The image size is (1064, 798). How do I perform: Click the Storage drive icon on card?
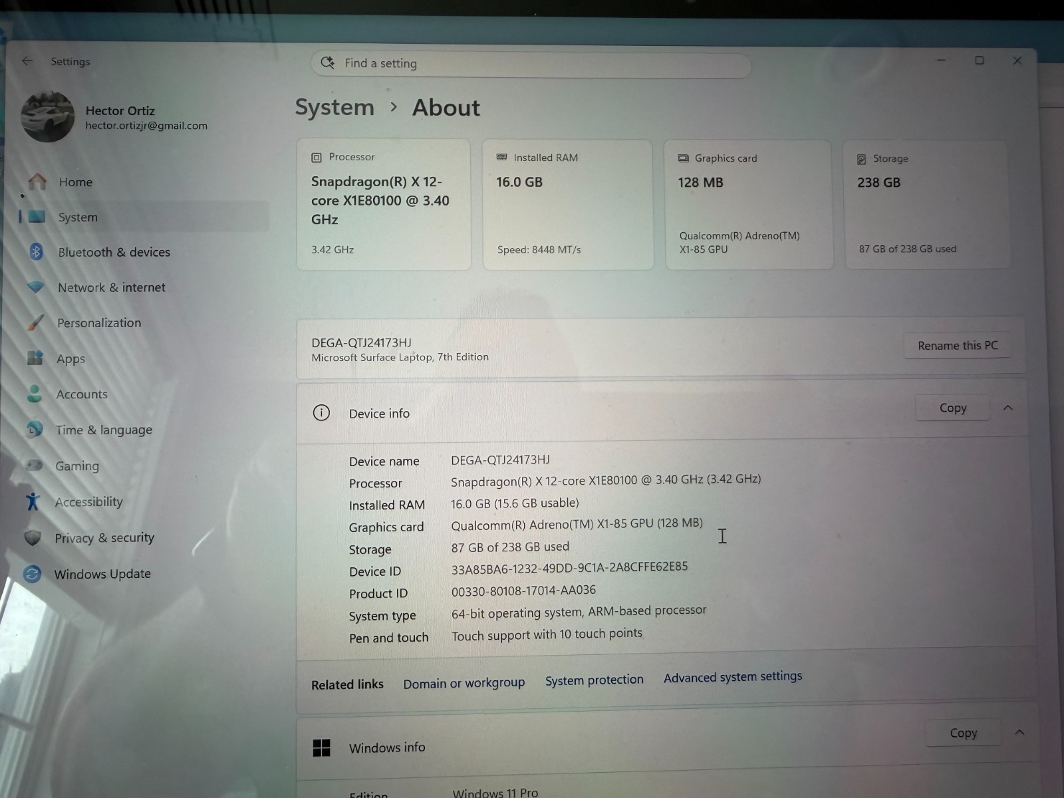(861, 159)
